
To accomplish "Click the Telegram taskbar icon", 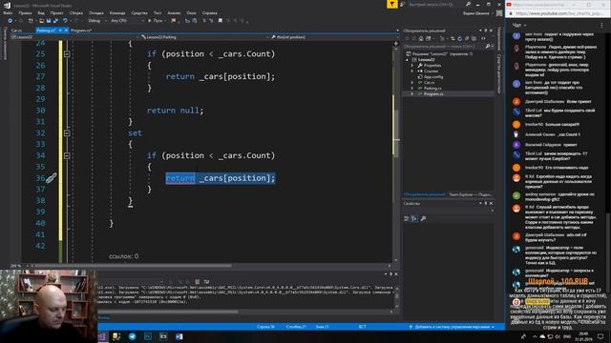I will [x=133, y=336].
